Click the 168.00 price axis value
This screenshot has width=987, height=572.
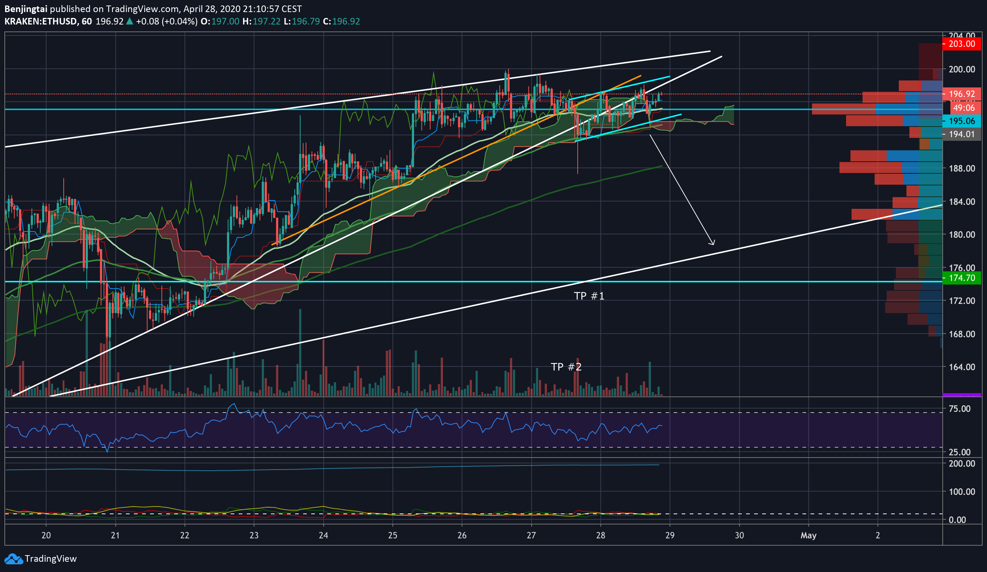pyautogui.click(x=962, y=334)
